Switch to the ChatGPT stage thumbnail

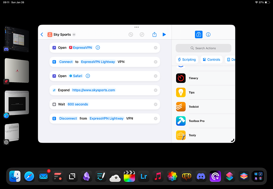point(12,133)
